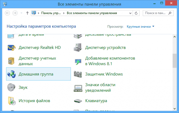Screen dimensions: 179x113
Task: Maximize the control panel window
Action: [161, 3]
